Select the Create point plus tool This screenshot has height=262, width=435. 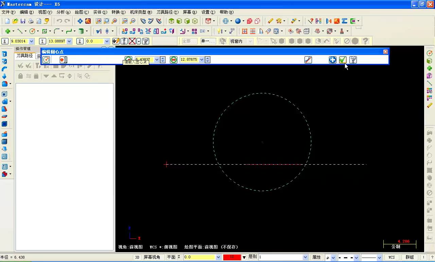(7, 31)
